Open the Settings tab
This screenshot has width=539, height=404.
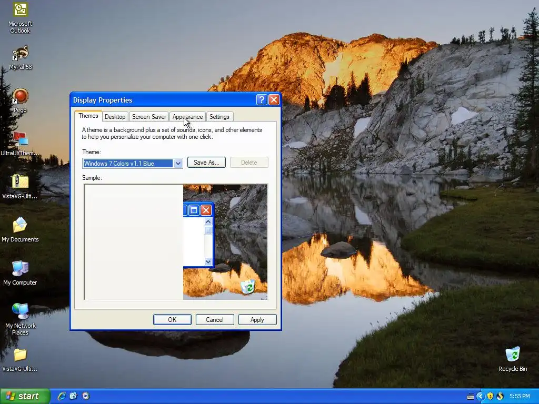219,117
